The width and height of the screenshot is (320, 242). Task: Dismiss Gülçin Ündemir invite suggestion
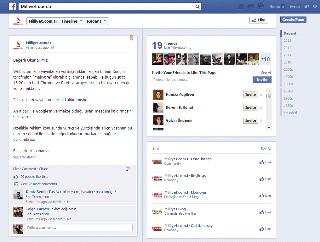pyautogui.click(x=261, y=120)
